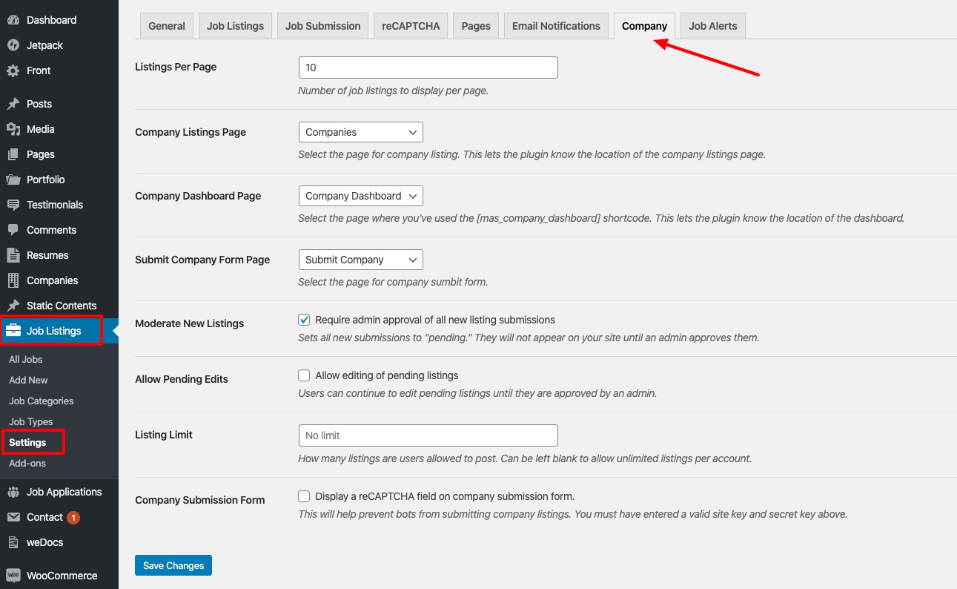
Task: Select the Company tab
Action: coord(644,26)
